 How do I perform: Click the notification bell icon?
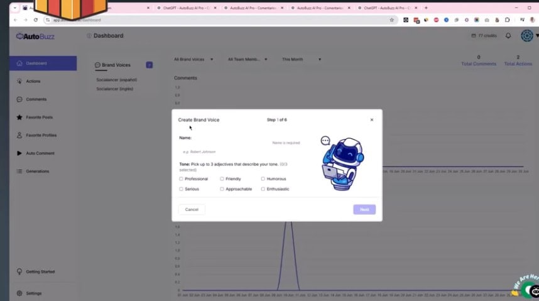point(508,35)
